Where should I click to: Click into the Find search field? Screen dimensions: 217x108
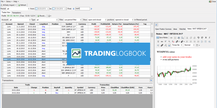[x=82, y=9]
